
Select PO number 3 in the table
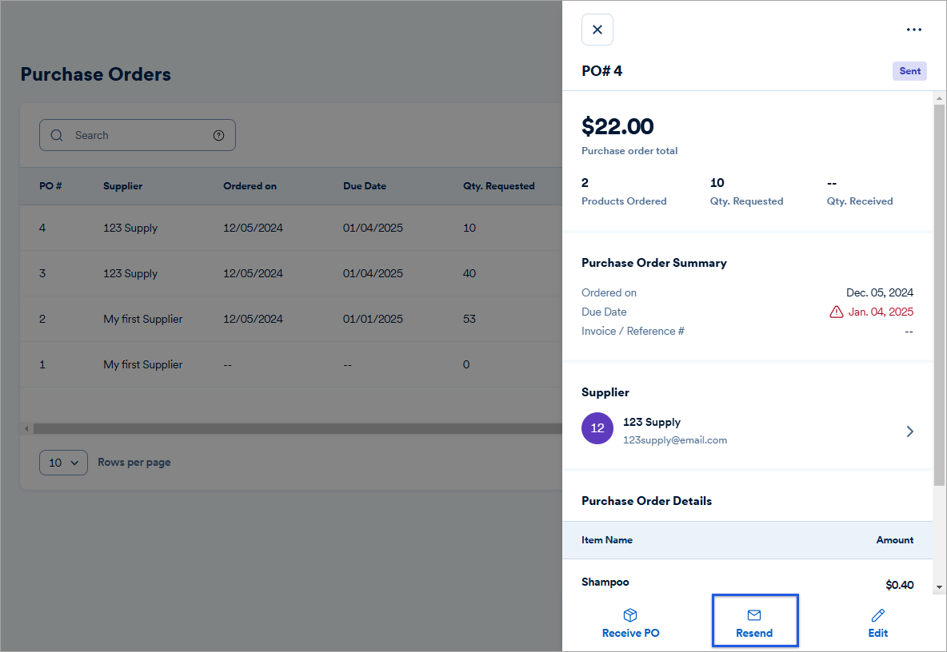(42, 274)
